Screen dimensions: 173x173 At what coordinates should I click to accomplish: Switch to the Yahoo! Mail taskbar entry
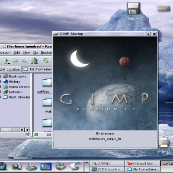(143, 163)
